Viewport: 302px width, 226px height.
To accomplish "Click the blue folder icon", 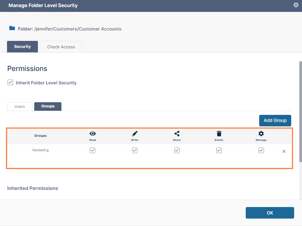I will click(12, 28).
